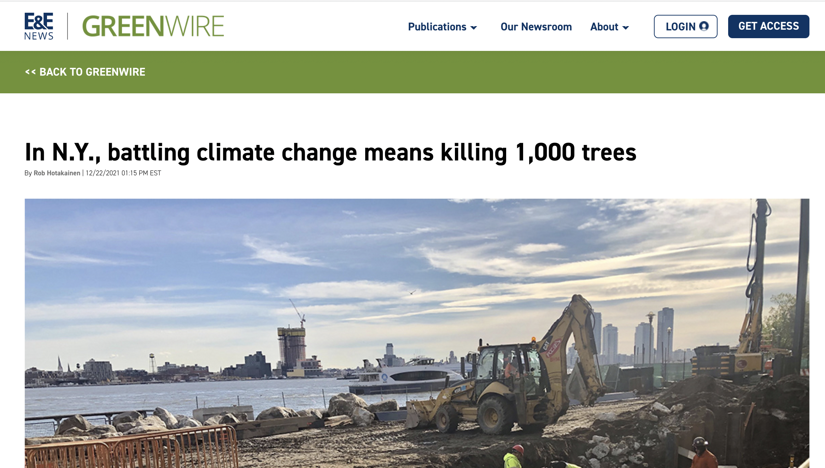Screen dimensions: 825x468
Task: Click the double chevron back arrows
Action: pos(30,72)
